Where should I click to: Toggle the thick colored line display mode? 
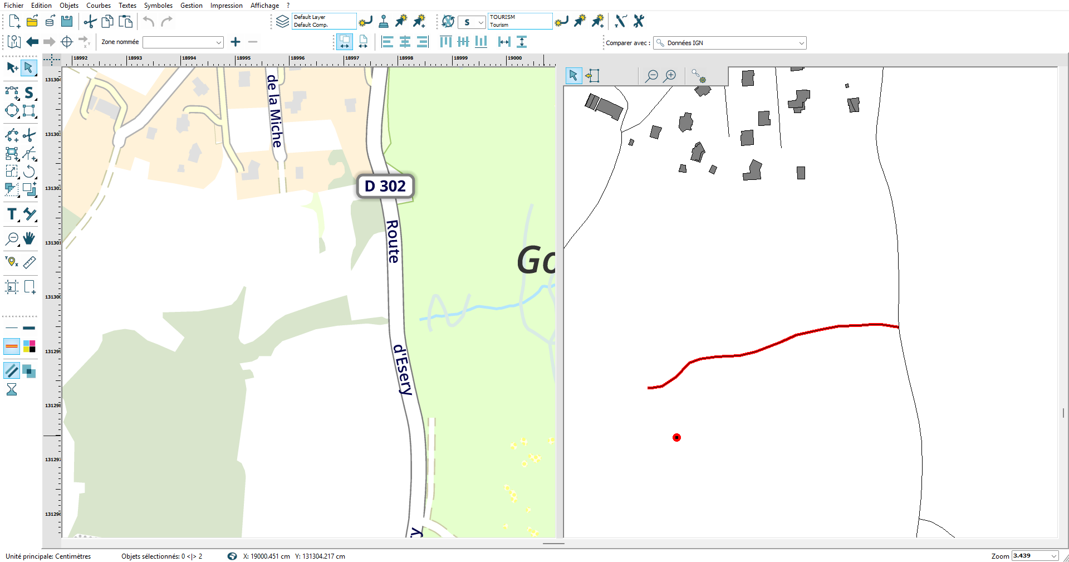[x=12, y=346]
